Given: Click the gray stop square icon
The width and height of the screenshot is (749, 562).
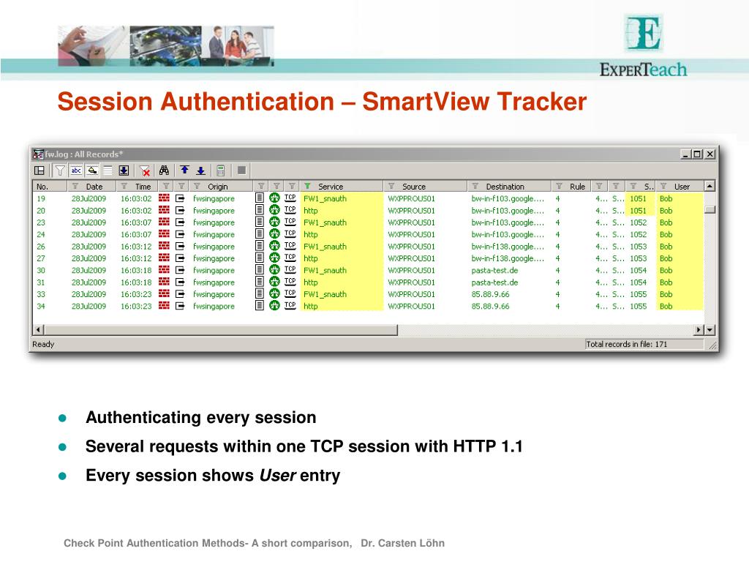Looking at the screenshot, I should click(x=241, y=170).
